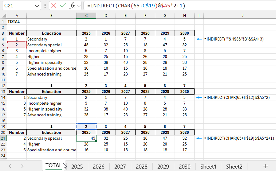Screen dimensions: 276x171
Task: Click 'Higher' cell in row 22
Action: (51, 144)
